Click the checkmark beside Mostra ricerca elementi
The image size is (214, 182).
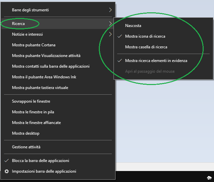120,61
